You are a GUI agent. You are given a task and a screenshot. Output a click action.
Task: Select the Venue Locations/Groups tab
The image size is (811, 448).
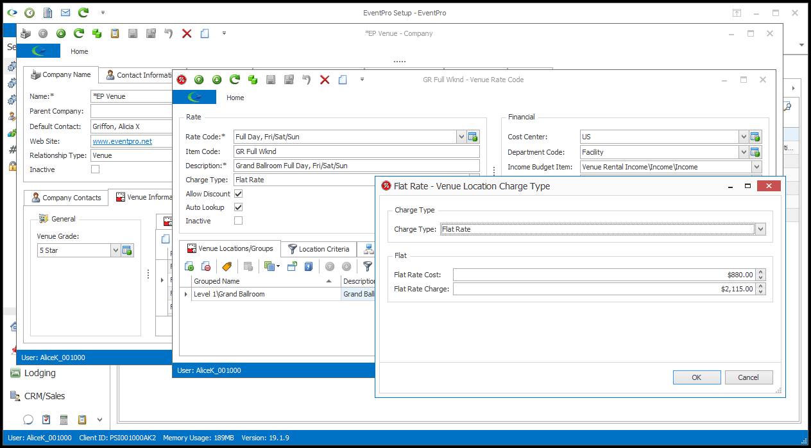pos(230,248)
